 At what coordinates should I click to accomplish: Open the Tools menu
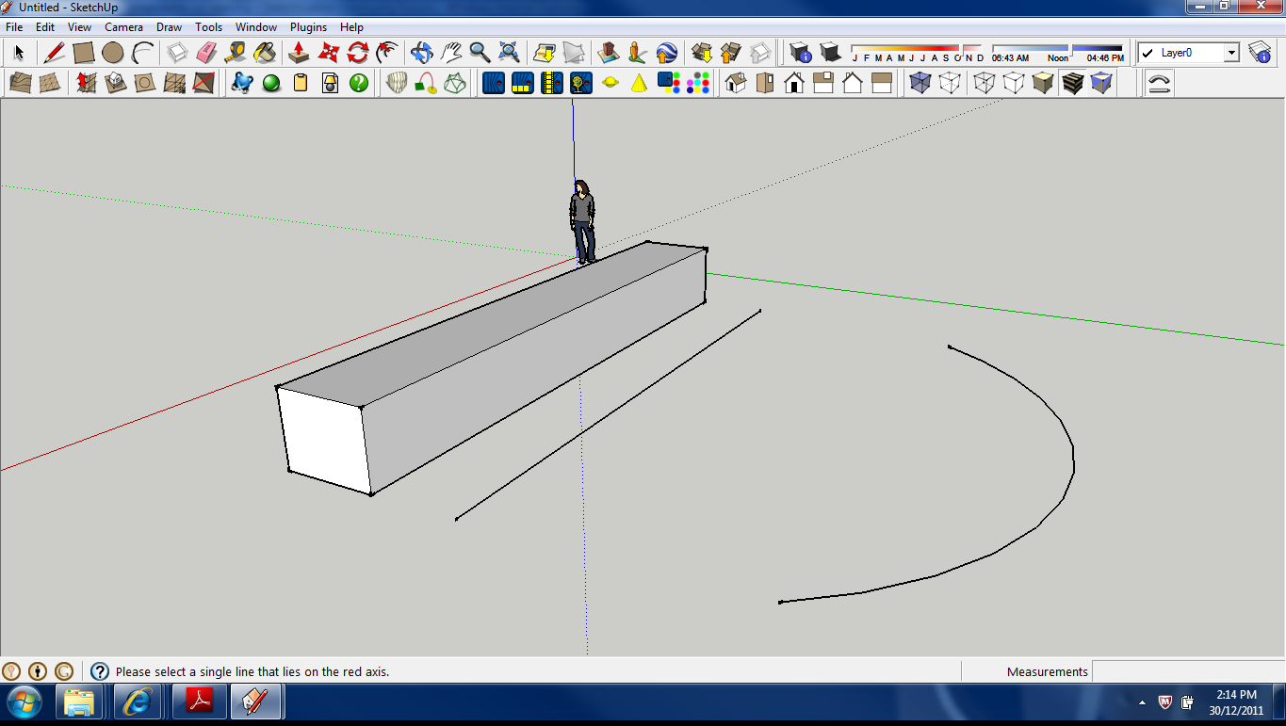[x=209, y=27]
